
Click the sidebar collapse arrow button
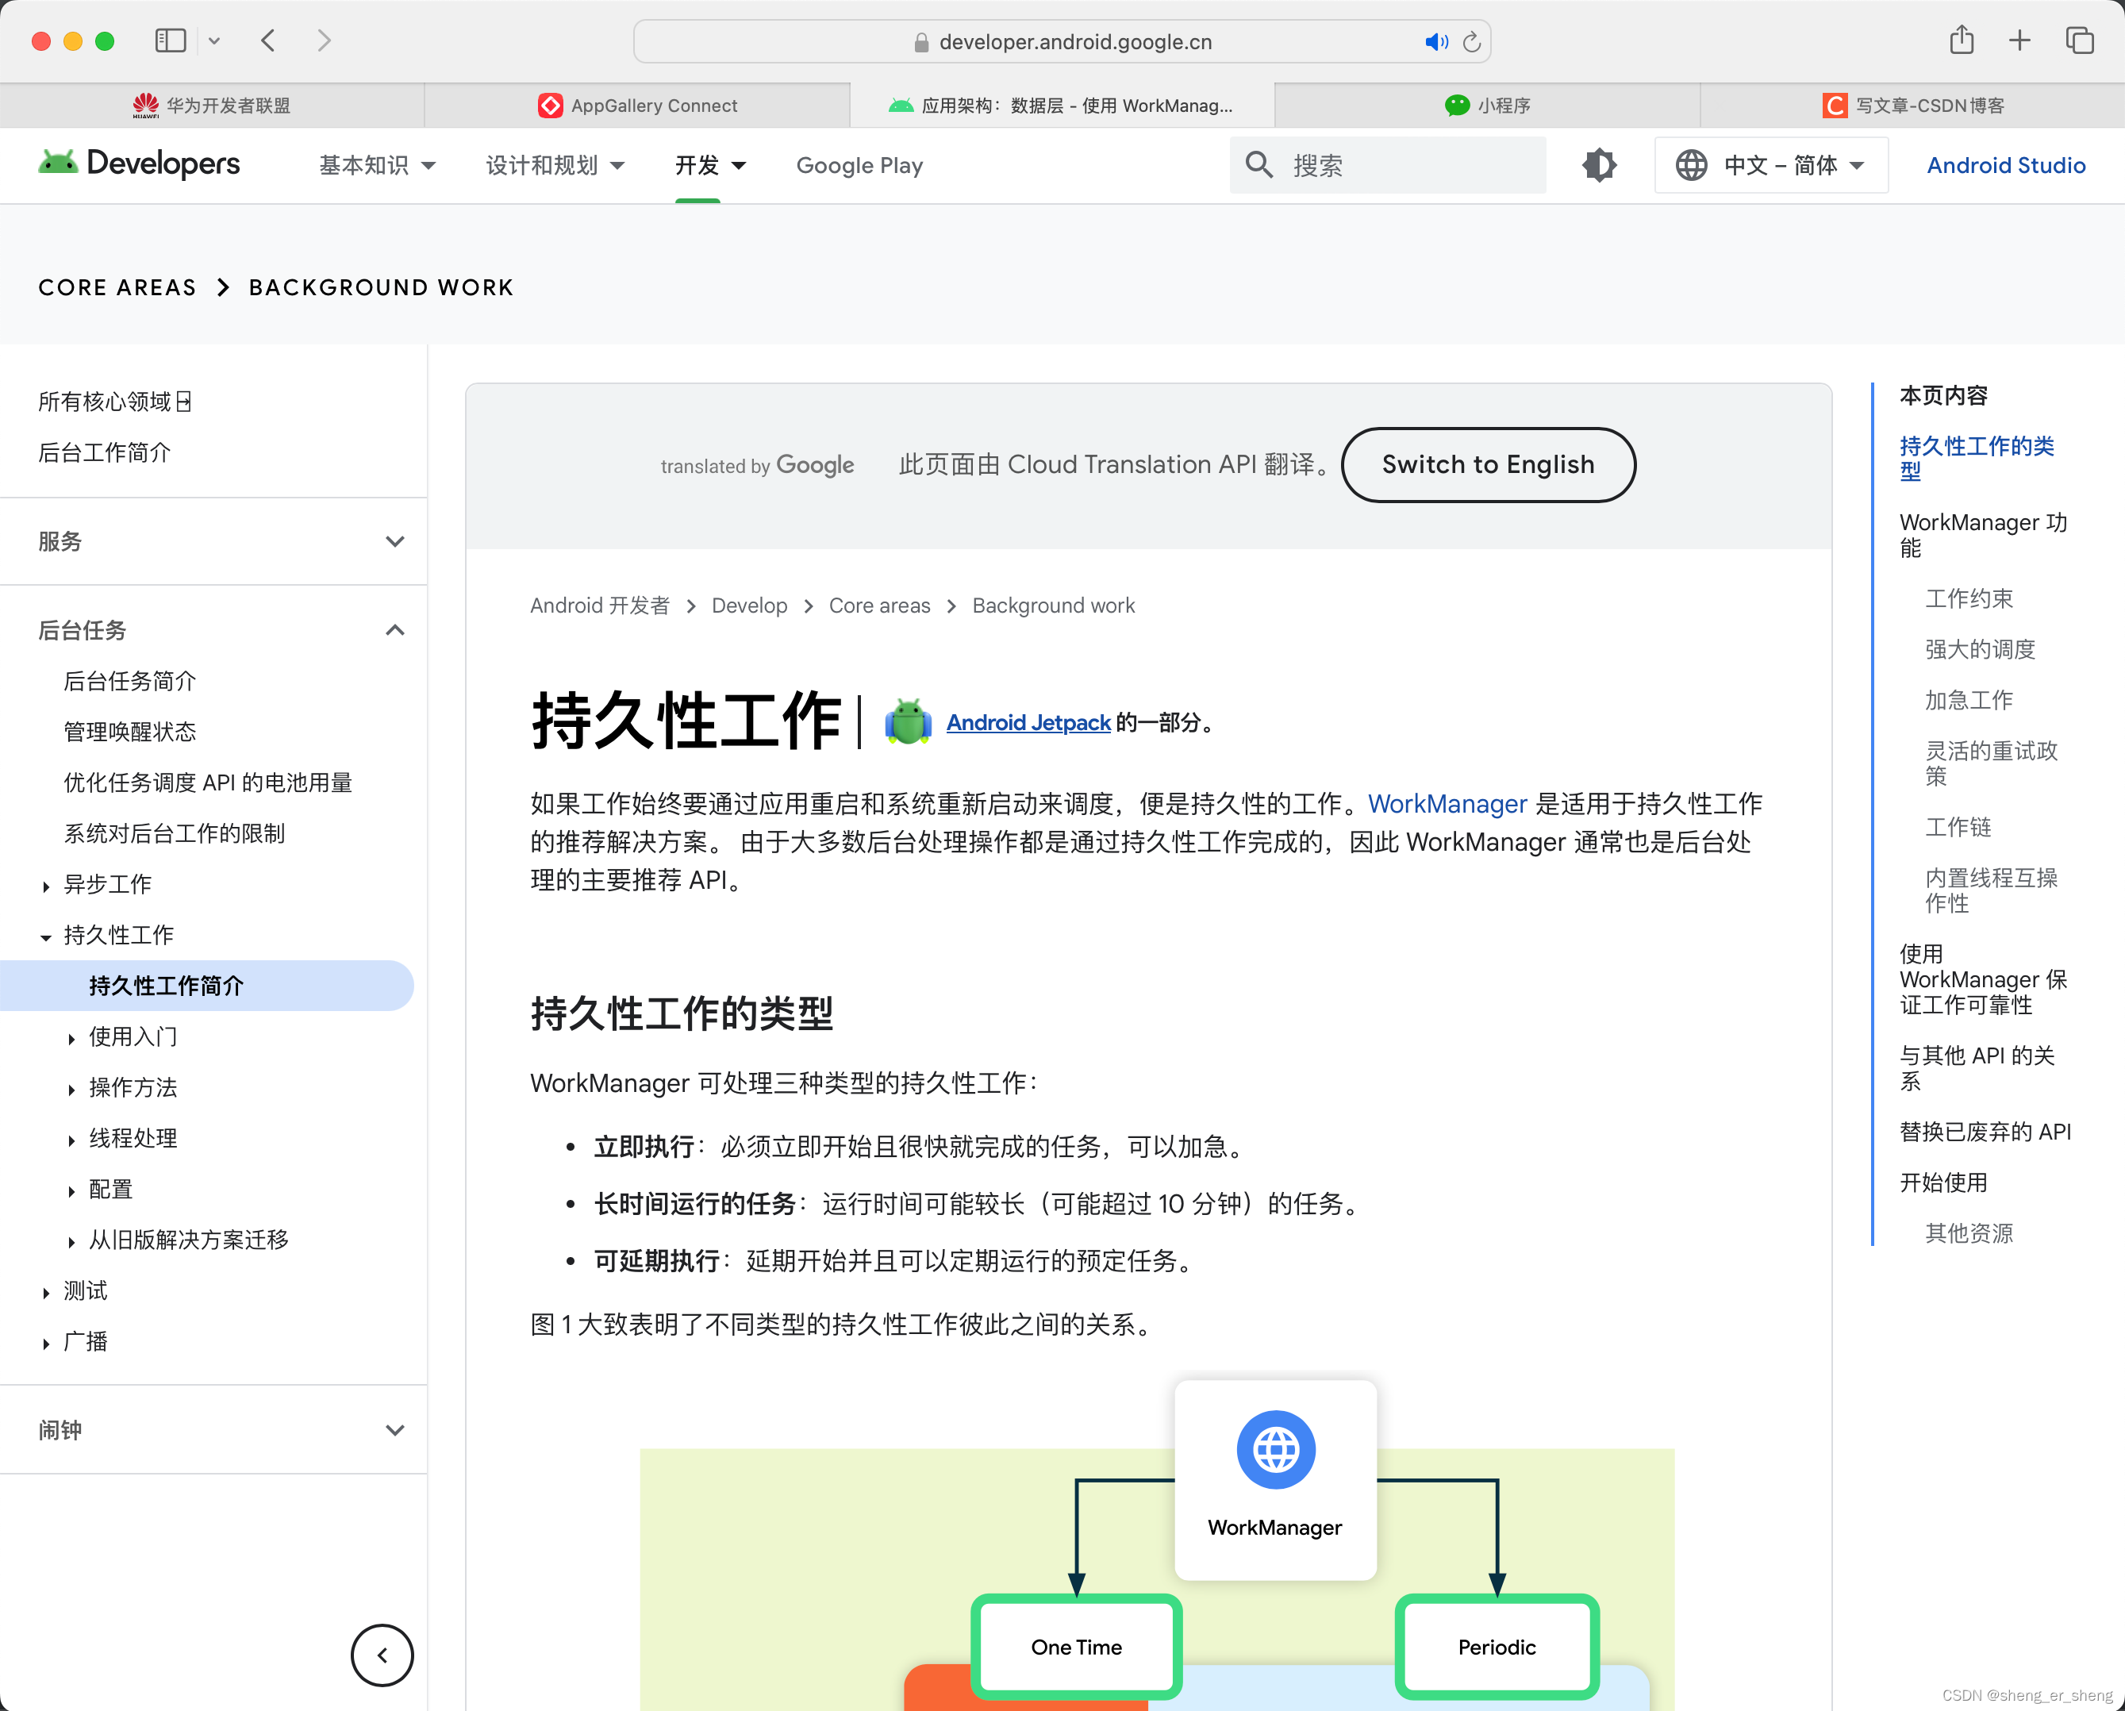pos(382,1653)
